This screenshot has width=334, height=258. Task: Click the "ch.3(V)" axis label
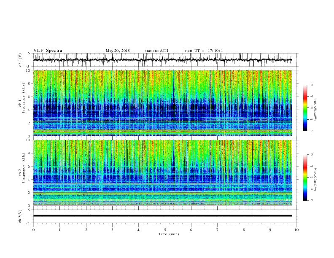pyautogui.click(x=20, y=216)
